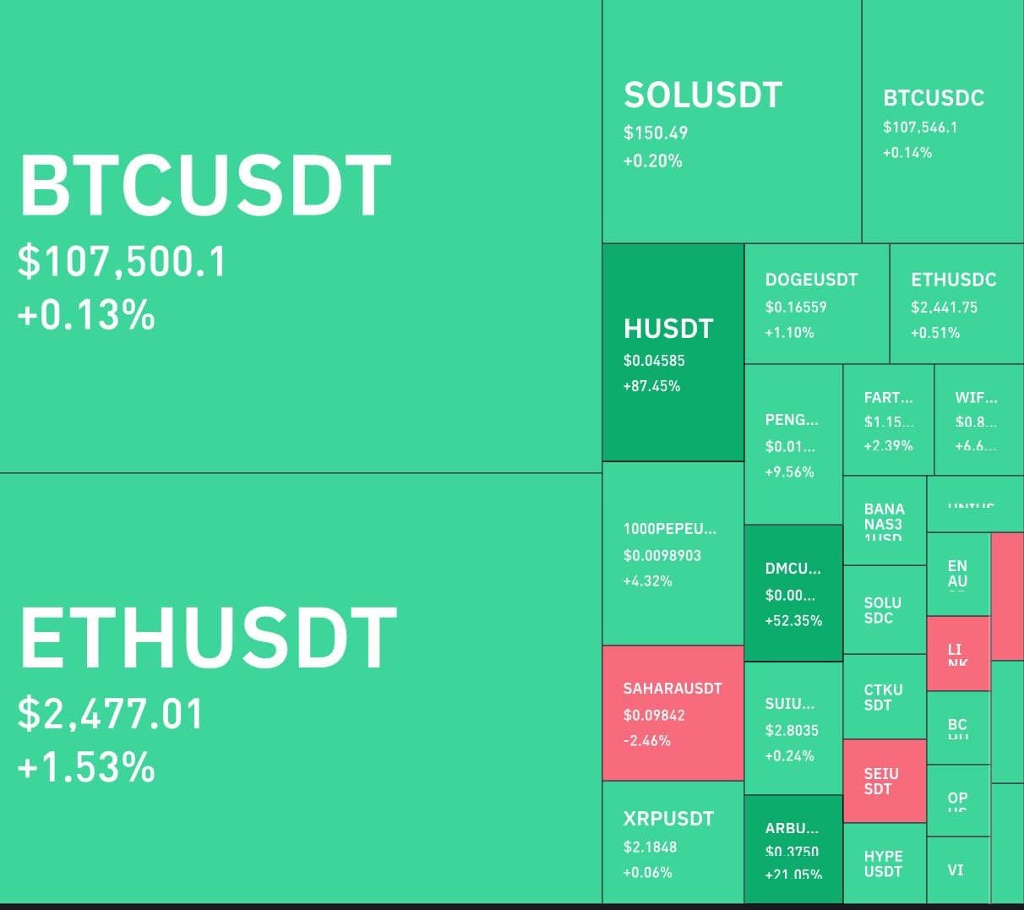The image size is (1024, 910).
Task: Click the DOGEUSDT tile
Action: tap(816, 304)
